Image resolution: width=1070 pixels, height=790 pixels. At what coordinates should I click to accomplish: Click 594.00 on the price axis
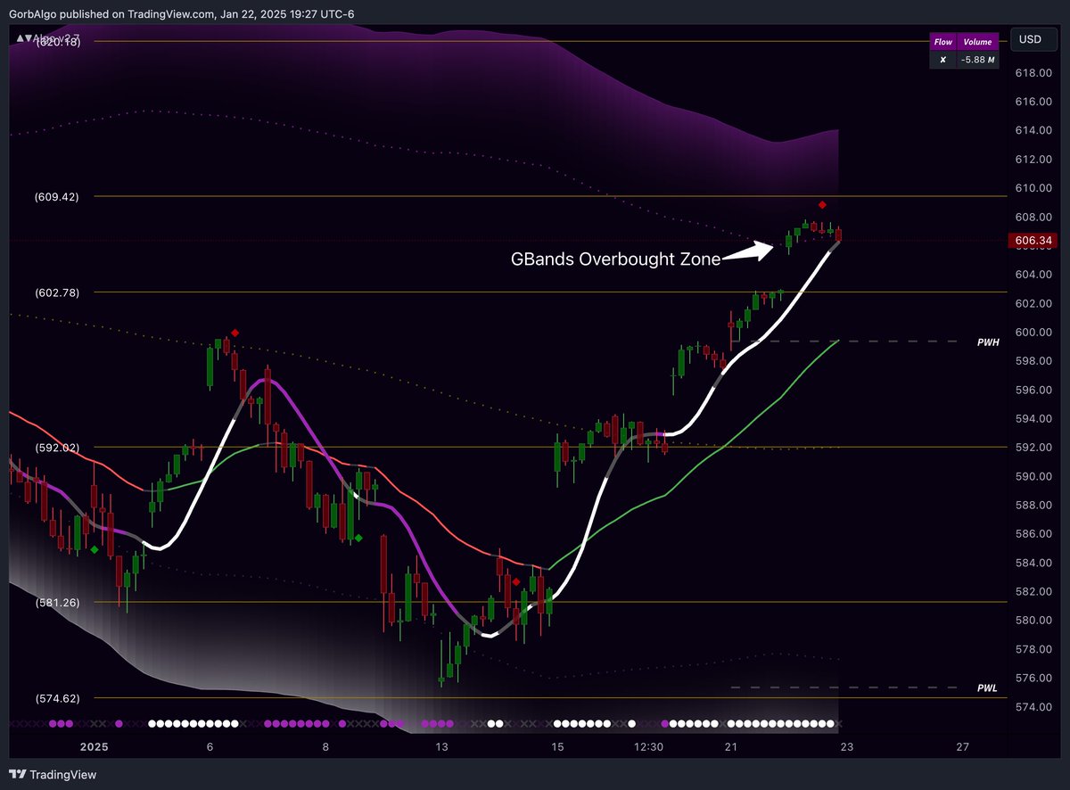coord(1035,419)
